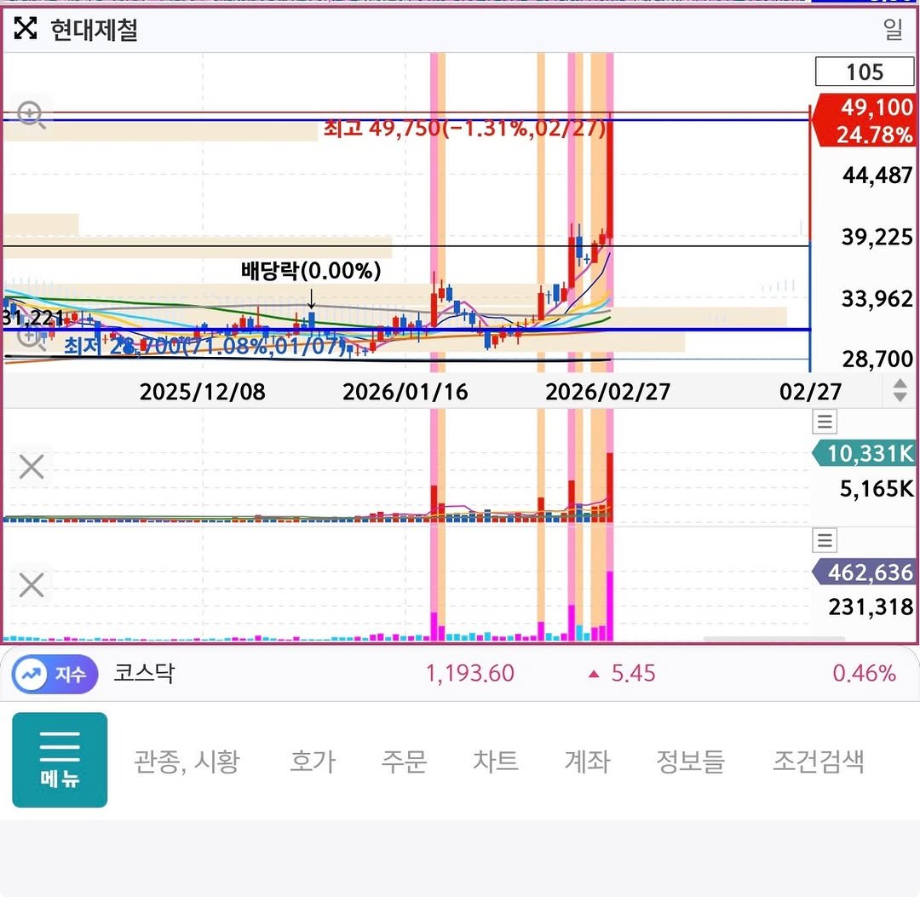Tap the 코스닥 index name
This screenshot has height=897, width=920.
coord(144,674)
